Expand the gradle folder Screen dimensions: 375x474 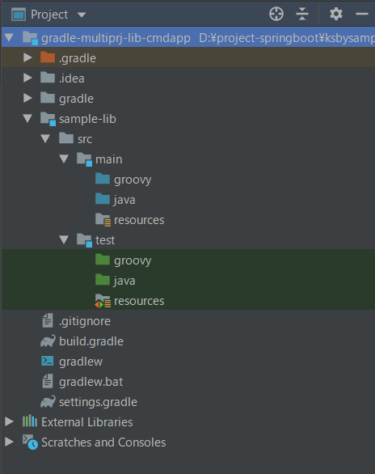(x=27, y=98)
